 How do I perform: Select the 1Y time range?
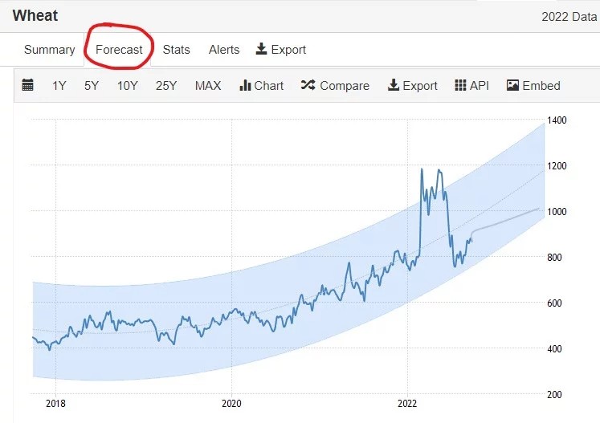pyautogui.click(x=59, y=86)
